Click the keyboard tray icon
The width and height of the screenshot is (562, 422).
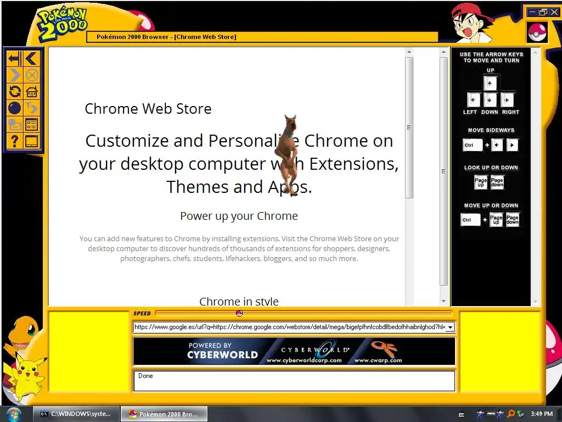[461, 414]
